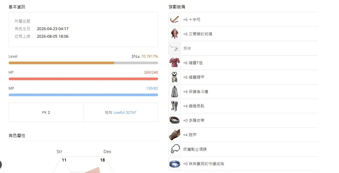Click the blue 守護戒指 ring icon
This screenshot has width=339, height=173.
coord(175,164)
